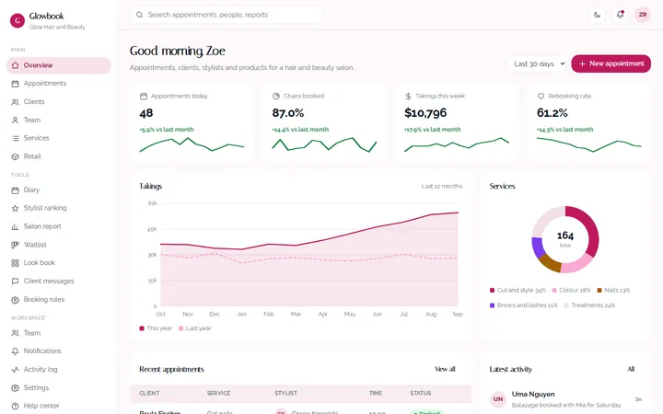The height and width of the screenshot is (414, 663).
Task: Click the Glowbook logo avatar
Action: 17,20
